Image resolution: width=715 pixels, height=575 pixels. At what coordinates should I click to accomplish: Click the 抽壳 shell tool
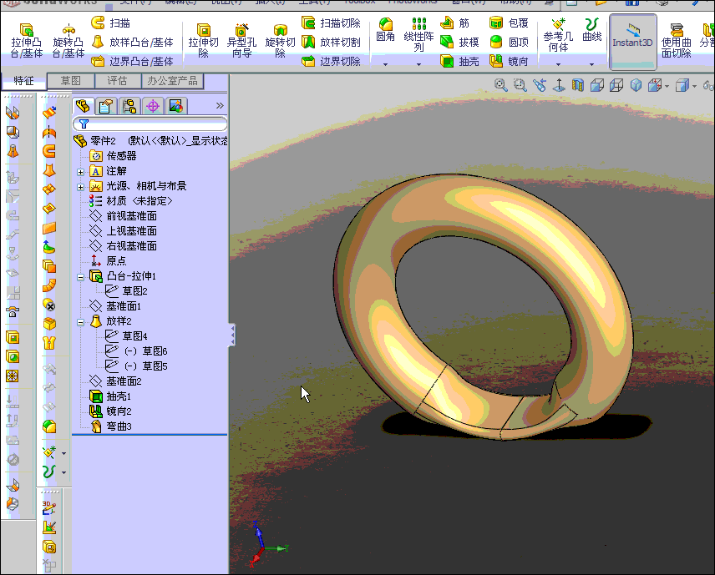[x=459, y=61]
